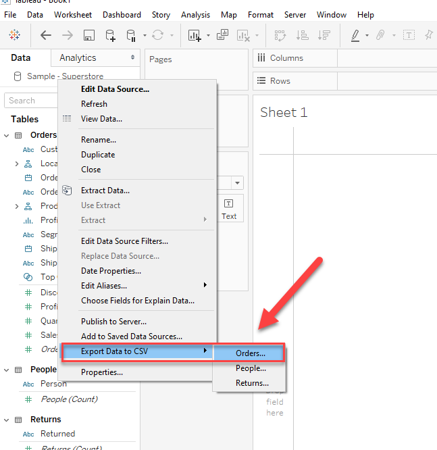The height and width of the screenshot is (450, 437).
Task: Select Export Data to CSV entry
Action: coord(115,351)
